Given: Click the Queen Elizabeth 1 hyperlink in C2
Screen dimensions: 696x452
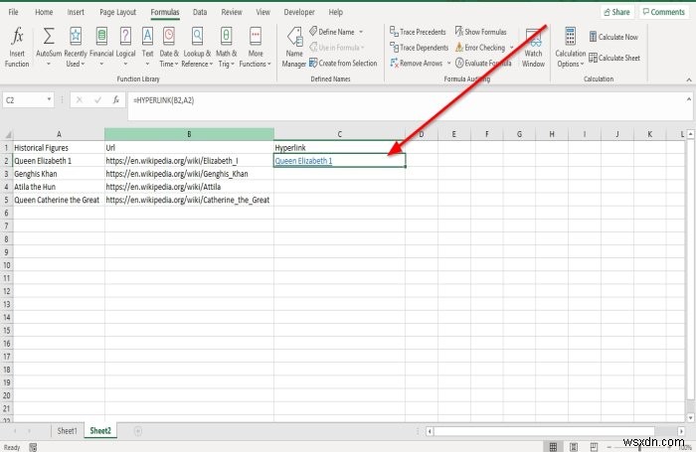Looking at the screenshot, I should coord(303,161).
